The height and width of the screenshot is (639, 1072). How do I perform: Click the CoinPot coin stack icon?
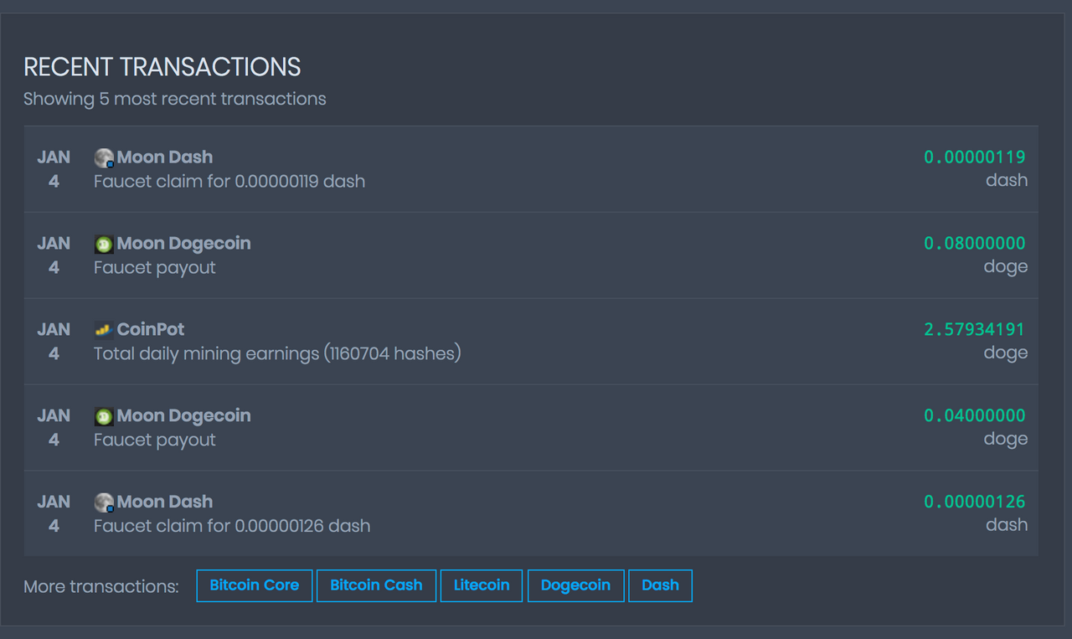(102, 329)
